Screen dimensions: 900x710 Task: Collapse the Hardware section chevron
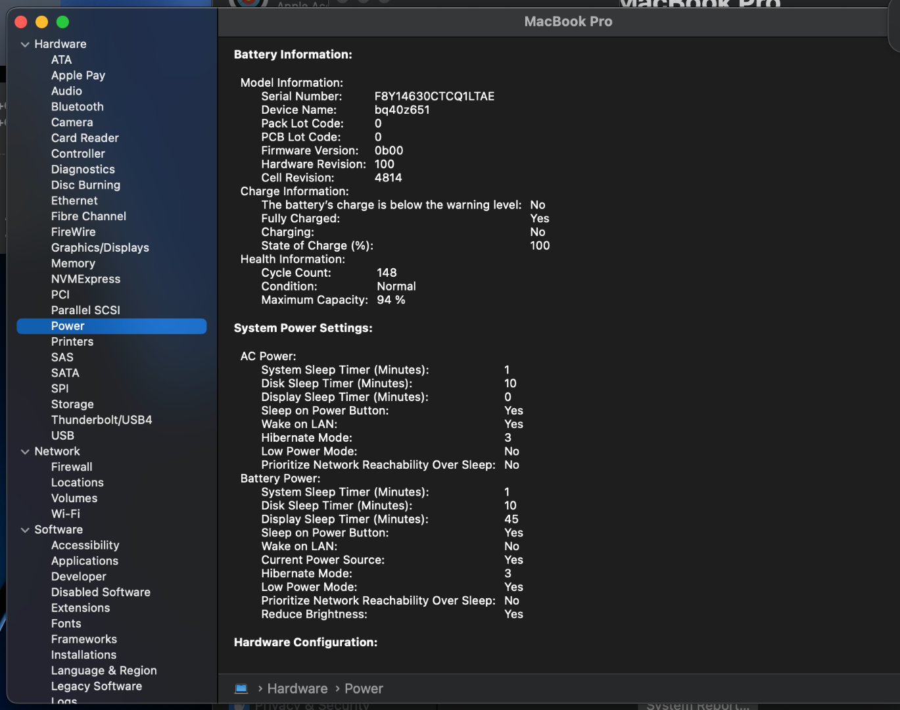(x=25, y=45)
